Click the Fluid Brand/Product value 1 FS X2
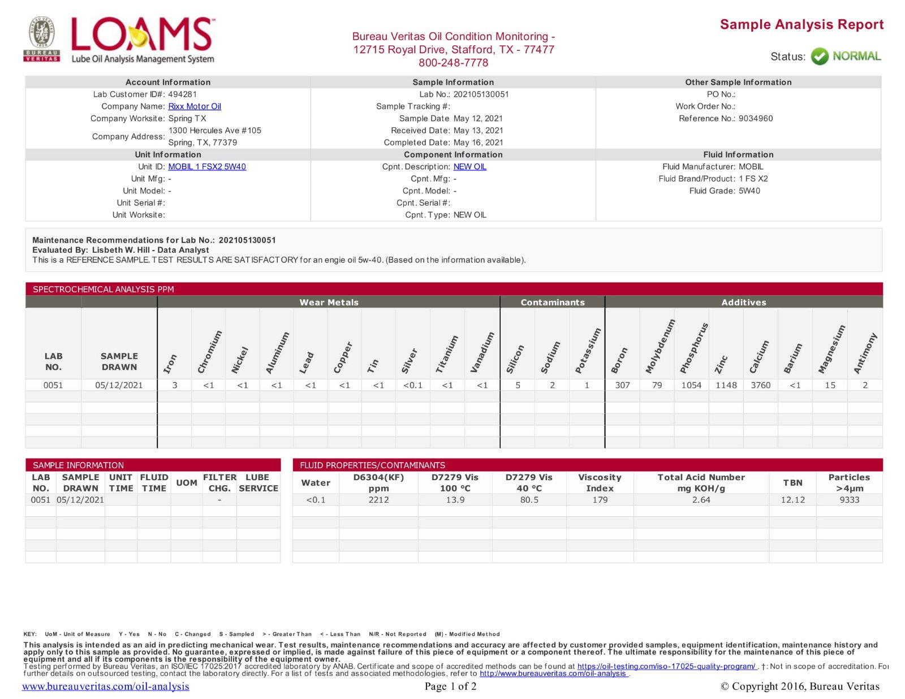The width and height of the screenshot is (905, 699). click(753, 179)
